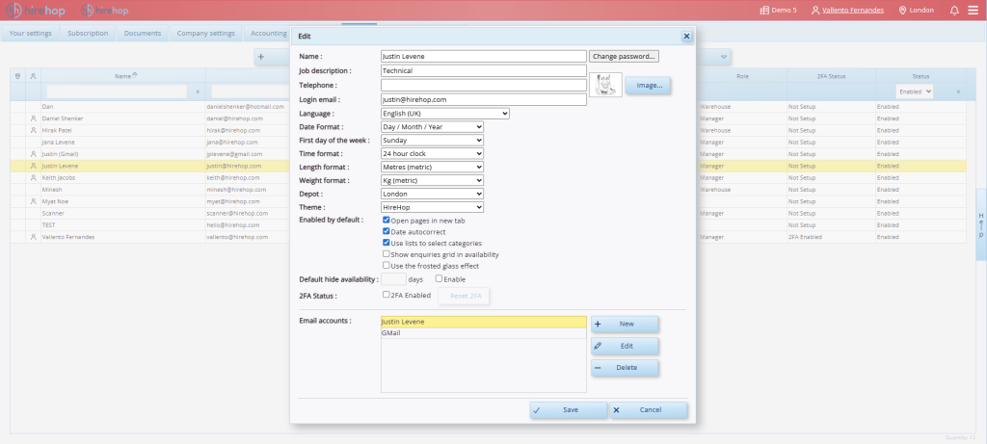Enable Use the frosted glass effect
The height and width of the screenshot is (444, 987).
pyautogui.click(x=387, y=266)
